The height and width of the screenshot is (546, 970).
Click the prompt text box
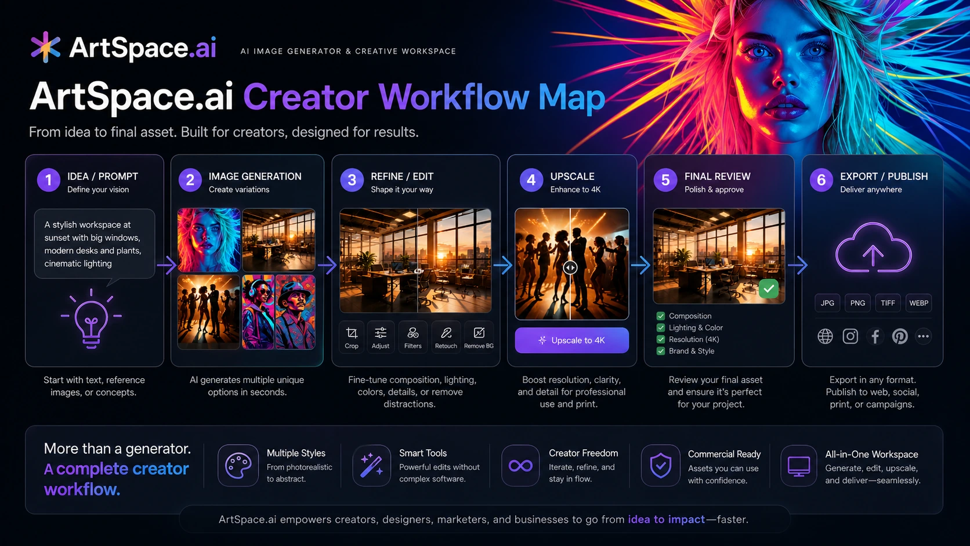[x=95, y=244]
